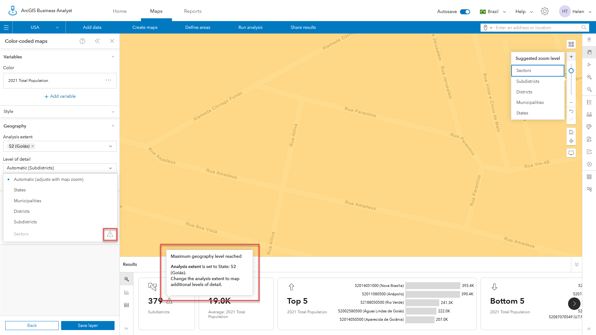This screenshot has height=335, width=596.
Task: Switch to the Reports tab
Action: (192, 11)
